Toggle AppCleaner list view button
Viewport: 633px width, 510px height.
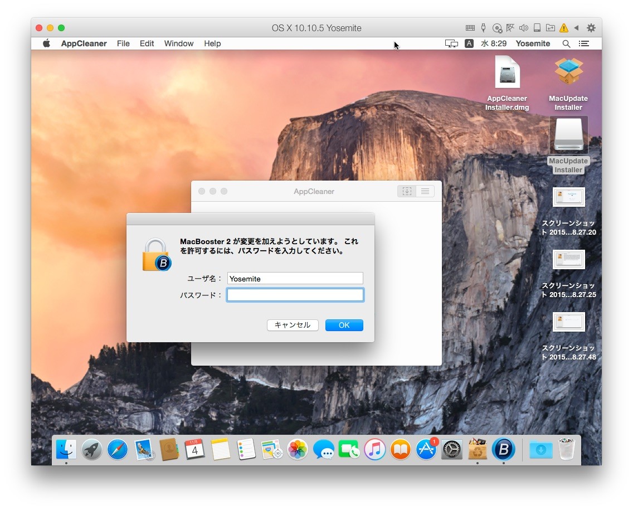pyautogui.click(x=425, y=191)
